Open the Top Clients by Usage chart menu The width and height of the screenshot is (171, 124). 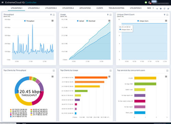pos(109,76)
